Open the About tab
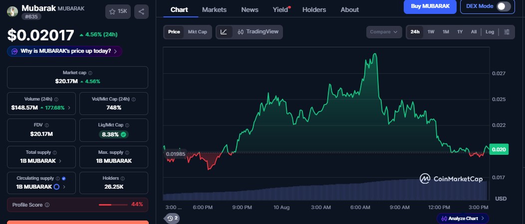Screen dimensions: 525x224 349,9
